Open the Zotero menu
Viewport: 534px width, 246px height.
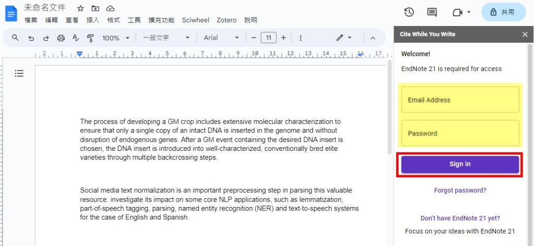pos(226,20)
